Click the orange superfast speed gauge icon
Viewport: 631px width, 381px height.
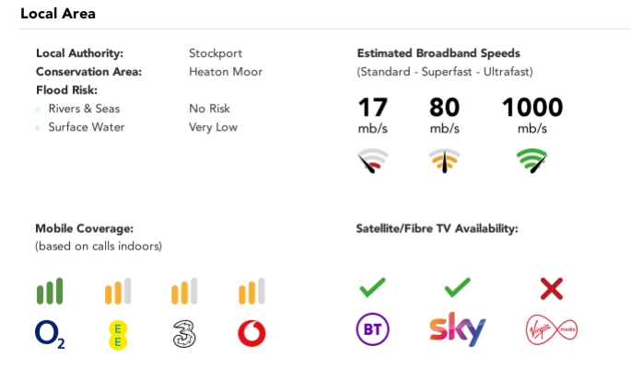click(445, 164)
